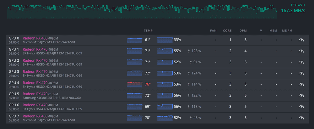Open the tuning gauge icon for GPU 6
The width and height of the screenshot is (314, 129).
pos(301,107)
